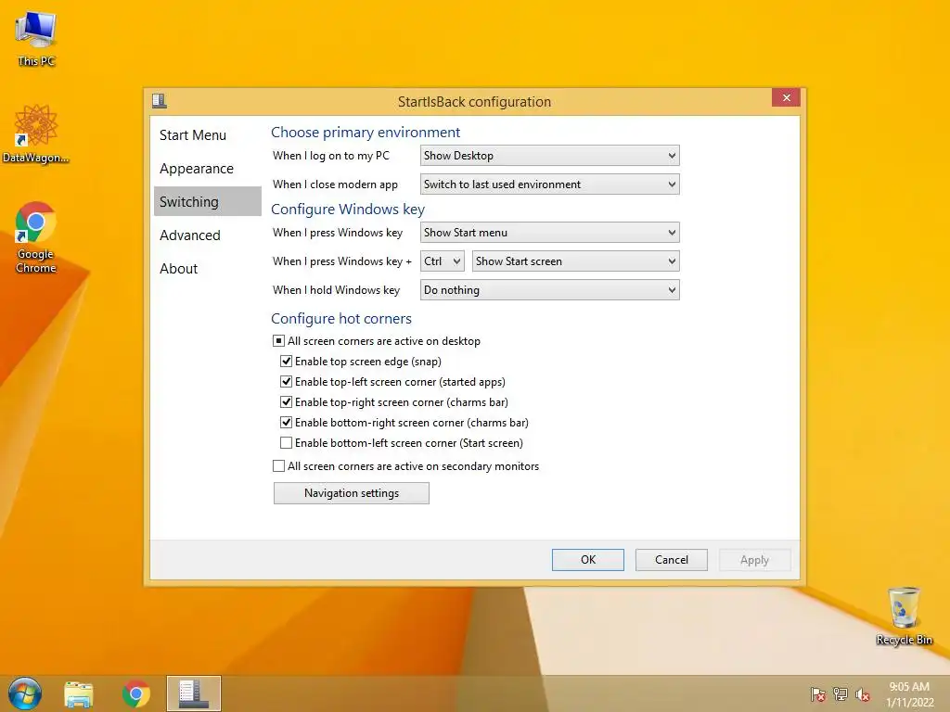Uncheck Enable top-right screen corner (charms bar)
The image size is (950, 712).
point(286,402)
